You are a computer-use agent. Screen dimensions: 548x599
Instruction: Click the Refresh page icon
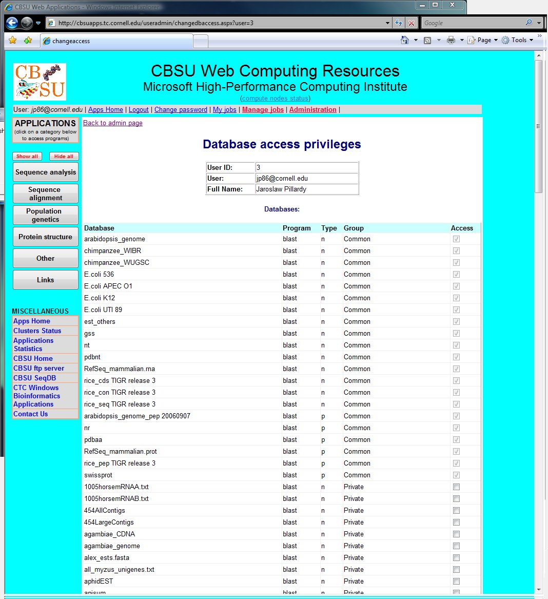pos(399,23)
